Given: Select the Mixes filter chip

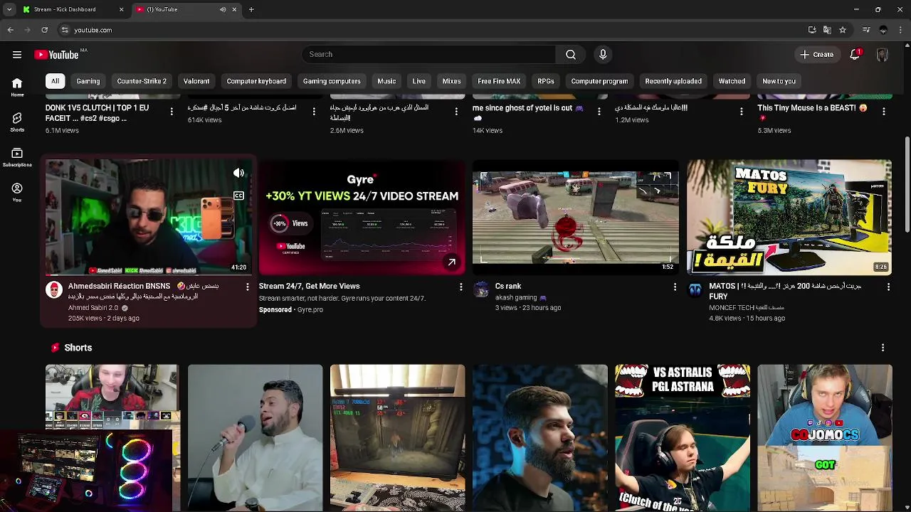Looking at the screenshot, I should [x=451, y=81].
